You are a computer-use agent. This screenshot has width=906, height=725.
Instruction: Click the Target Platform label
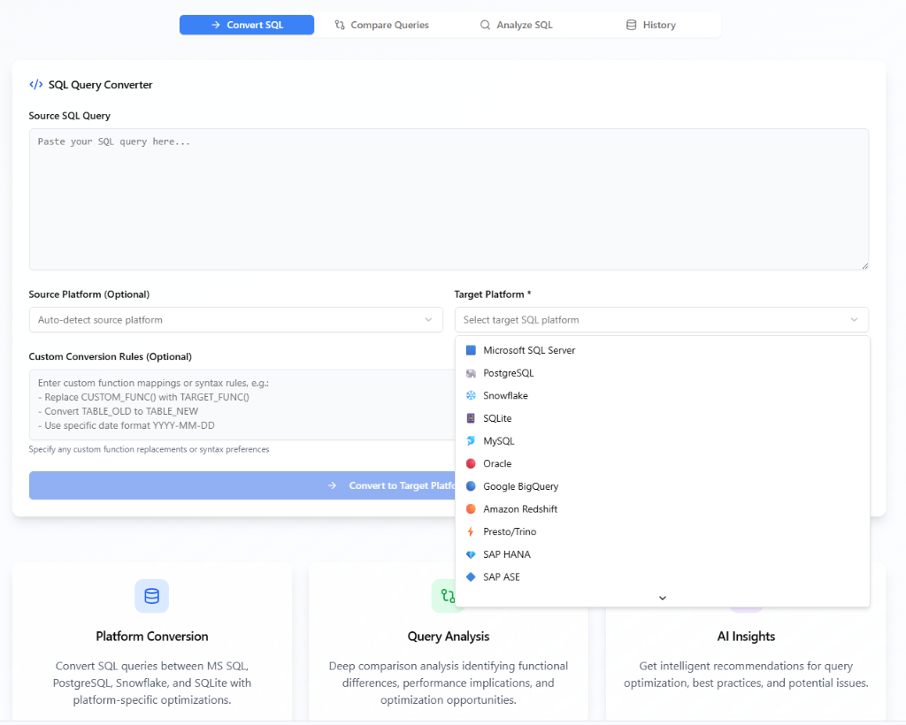[493, 294]
